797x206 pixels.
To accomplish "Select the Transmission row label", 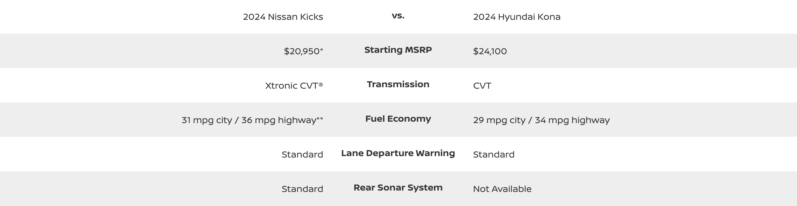I will point(398,84).
